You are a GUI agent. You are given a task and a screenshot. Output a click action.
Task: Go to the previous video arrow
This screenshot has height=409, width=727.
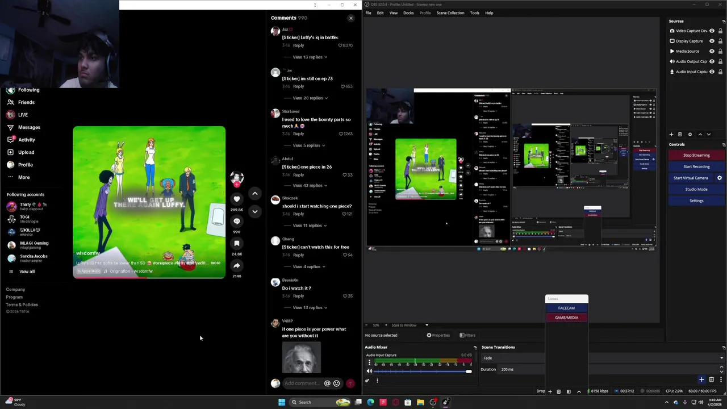pyautogui.click(x=255, y=194)
